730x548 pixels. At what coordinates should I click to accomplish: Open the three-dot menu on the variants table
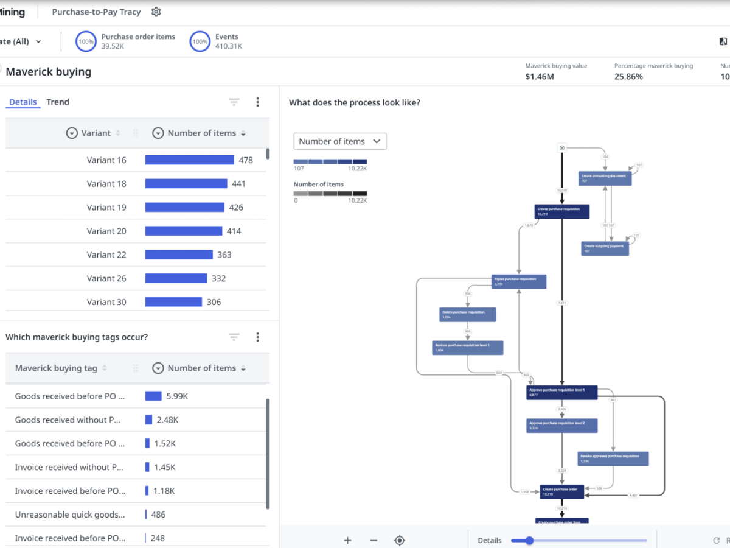tap(257, 102)
